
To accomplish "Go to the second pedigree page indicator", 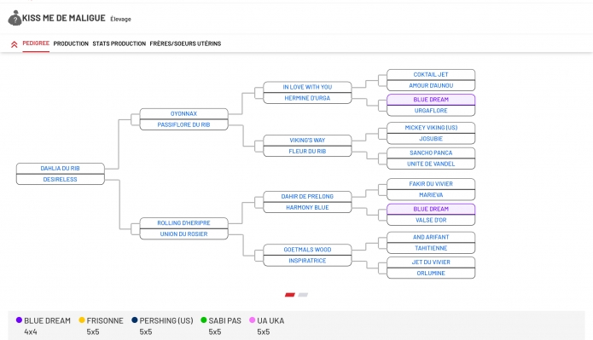I will click(x=303, y=295).
